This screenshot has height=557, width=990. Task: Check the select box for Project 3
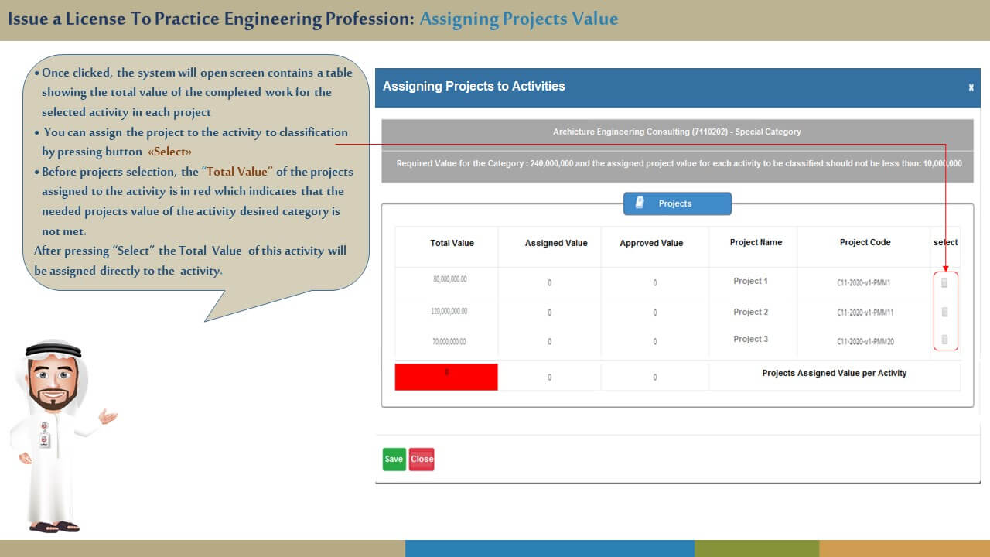tap(944, 340)
